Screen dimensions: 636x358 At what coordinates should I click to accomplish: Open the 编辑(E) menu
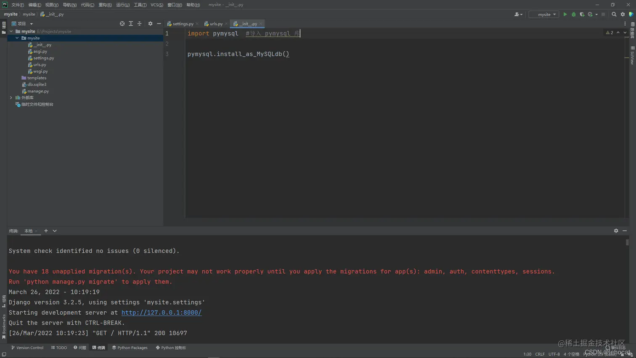click(34, 5)
